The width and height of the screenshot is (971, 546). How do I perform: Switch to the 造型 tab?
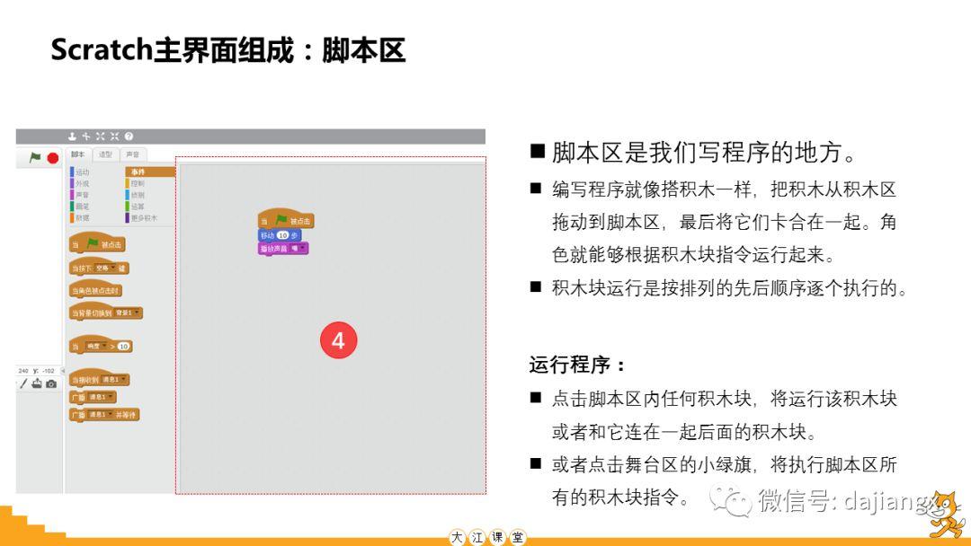pyautogui.click(x=106, y=154)
